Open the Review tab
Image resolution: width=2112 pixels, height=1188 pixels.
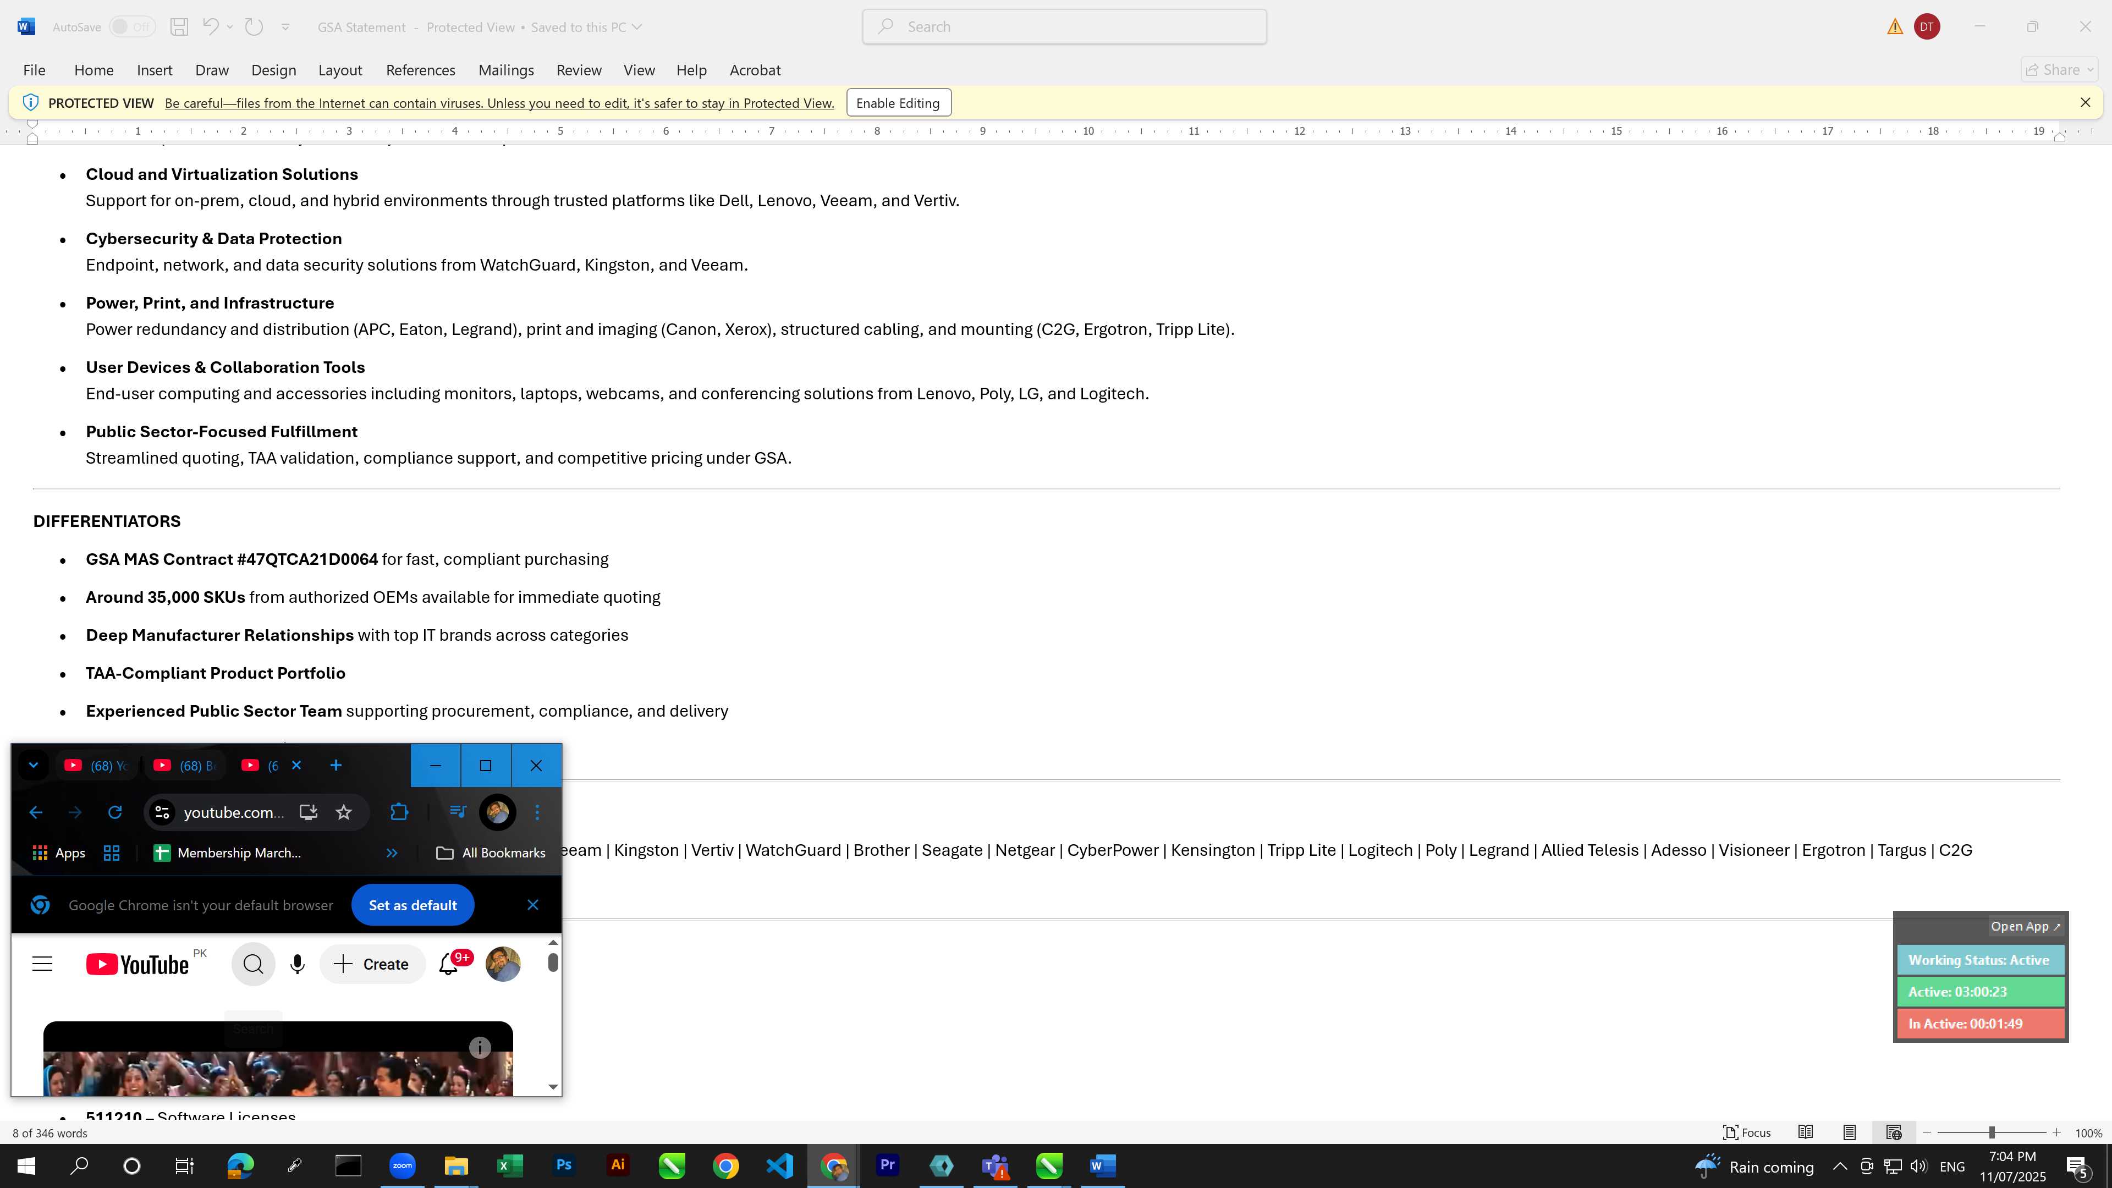[579, 70]
